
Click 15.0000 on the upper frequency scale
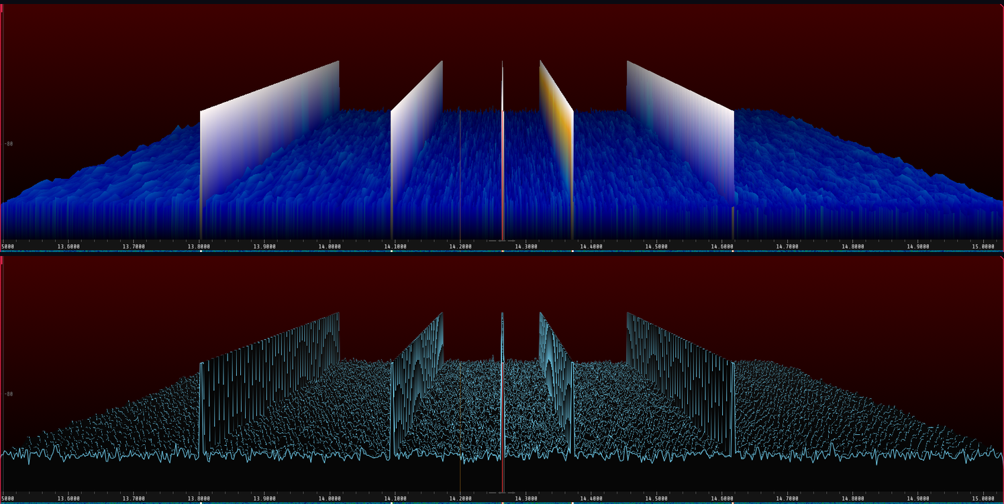985,247
